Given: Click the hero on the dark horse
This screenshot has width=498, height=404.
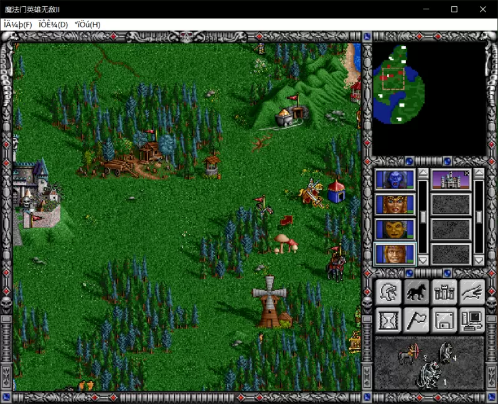Looking at the screenshot, I should click(336, 263).
